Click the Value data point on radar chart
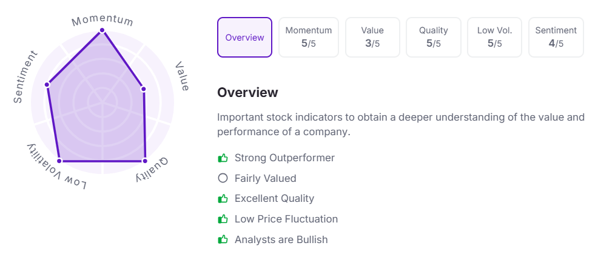615x254 pixels. [x=144, y=89]
